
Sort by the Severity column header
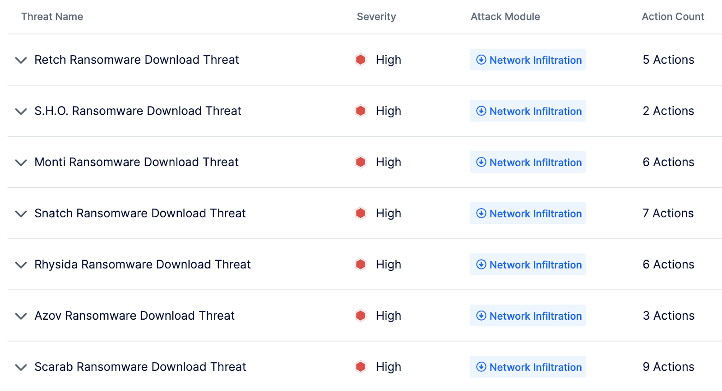[376, 17]
